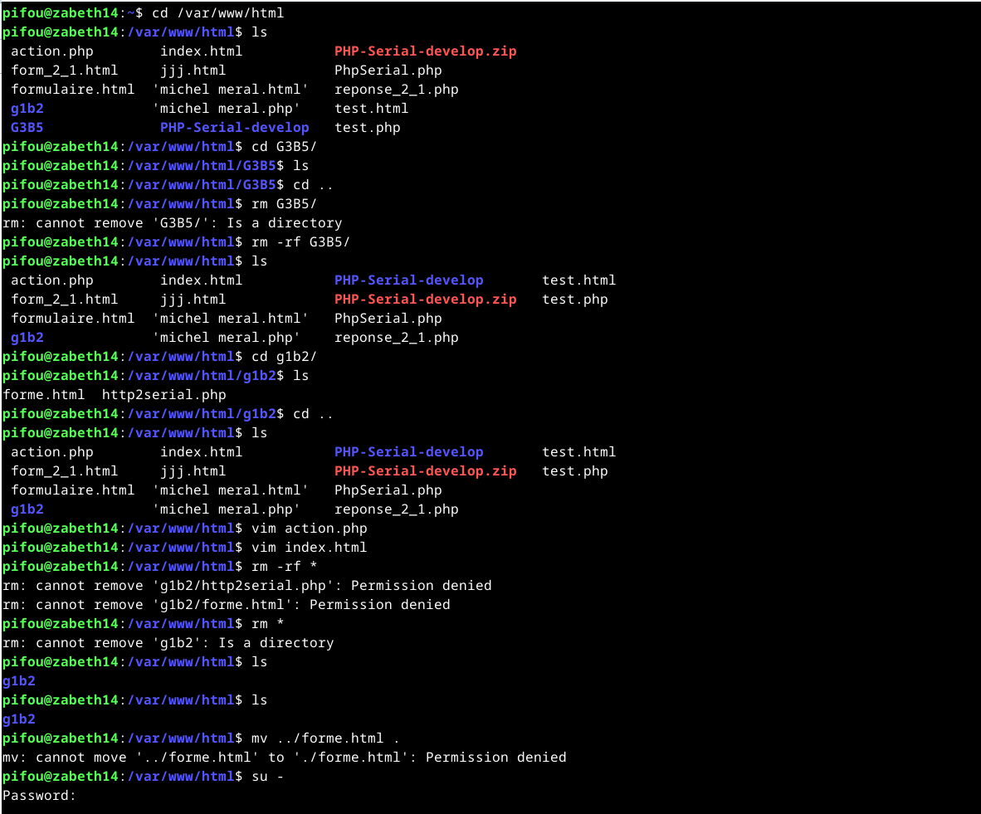Click the 'vim action.php' command
The image size is (981, 814).
point(309,529)
